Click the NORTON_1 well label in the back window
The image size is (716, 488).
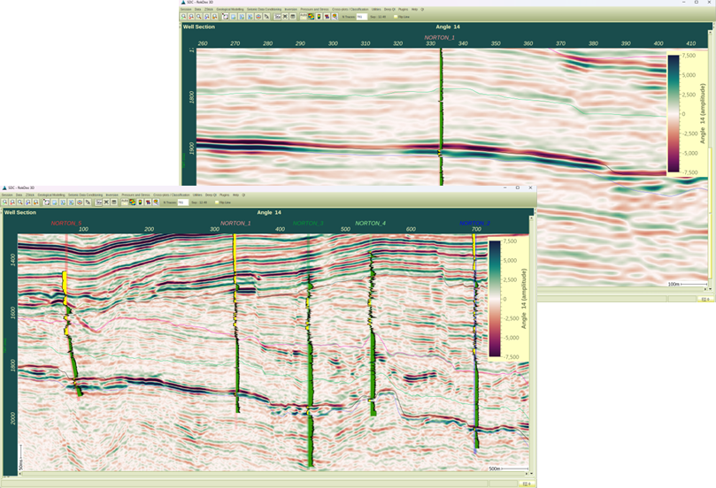(440, 37)
